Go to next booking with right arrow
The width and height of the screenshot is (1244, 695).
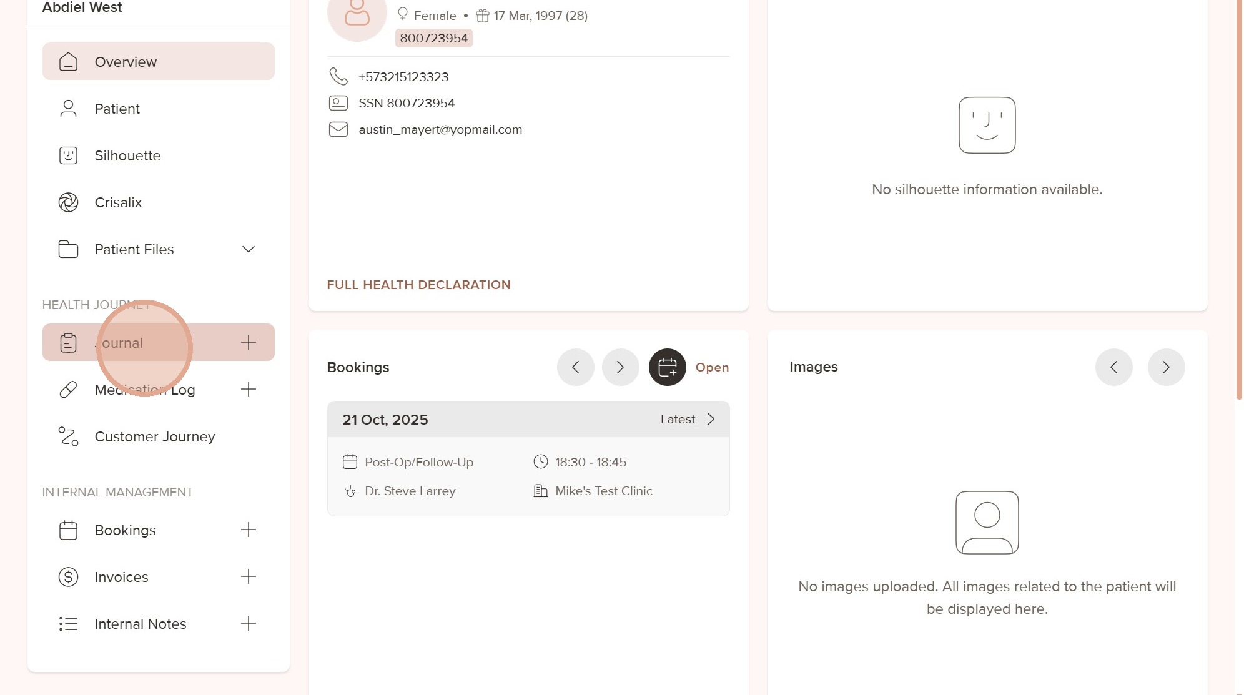620,367
